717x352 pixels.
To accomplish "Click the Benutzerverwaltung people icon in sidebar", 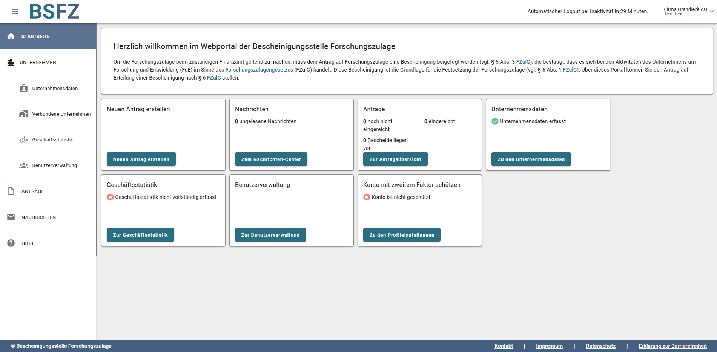I will click(24, 165).
